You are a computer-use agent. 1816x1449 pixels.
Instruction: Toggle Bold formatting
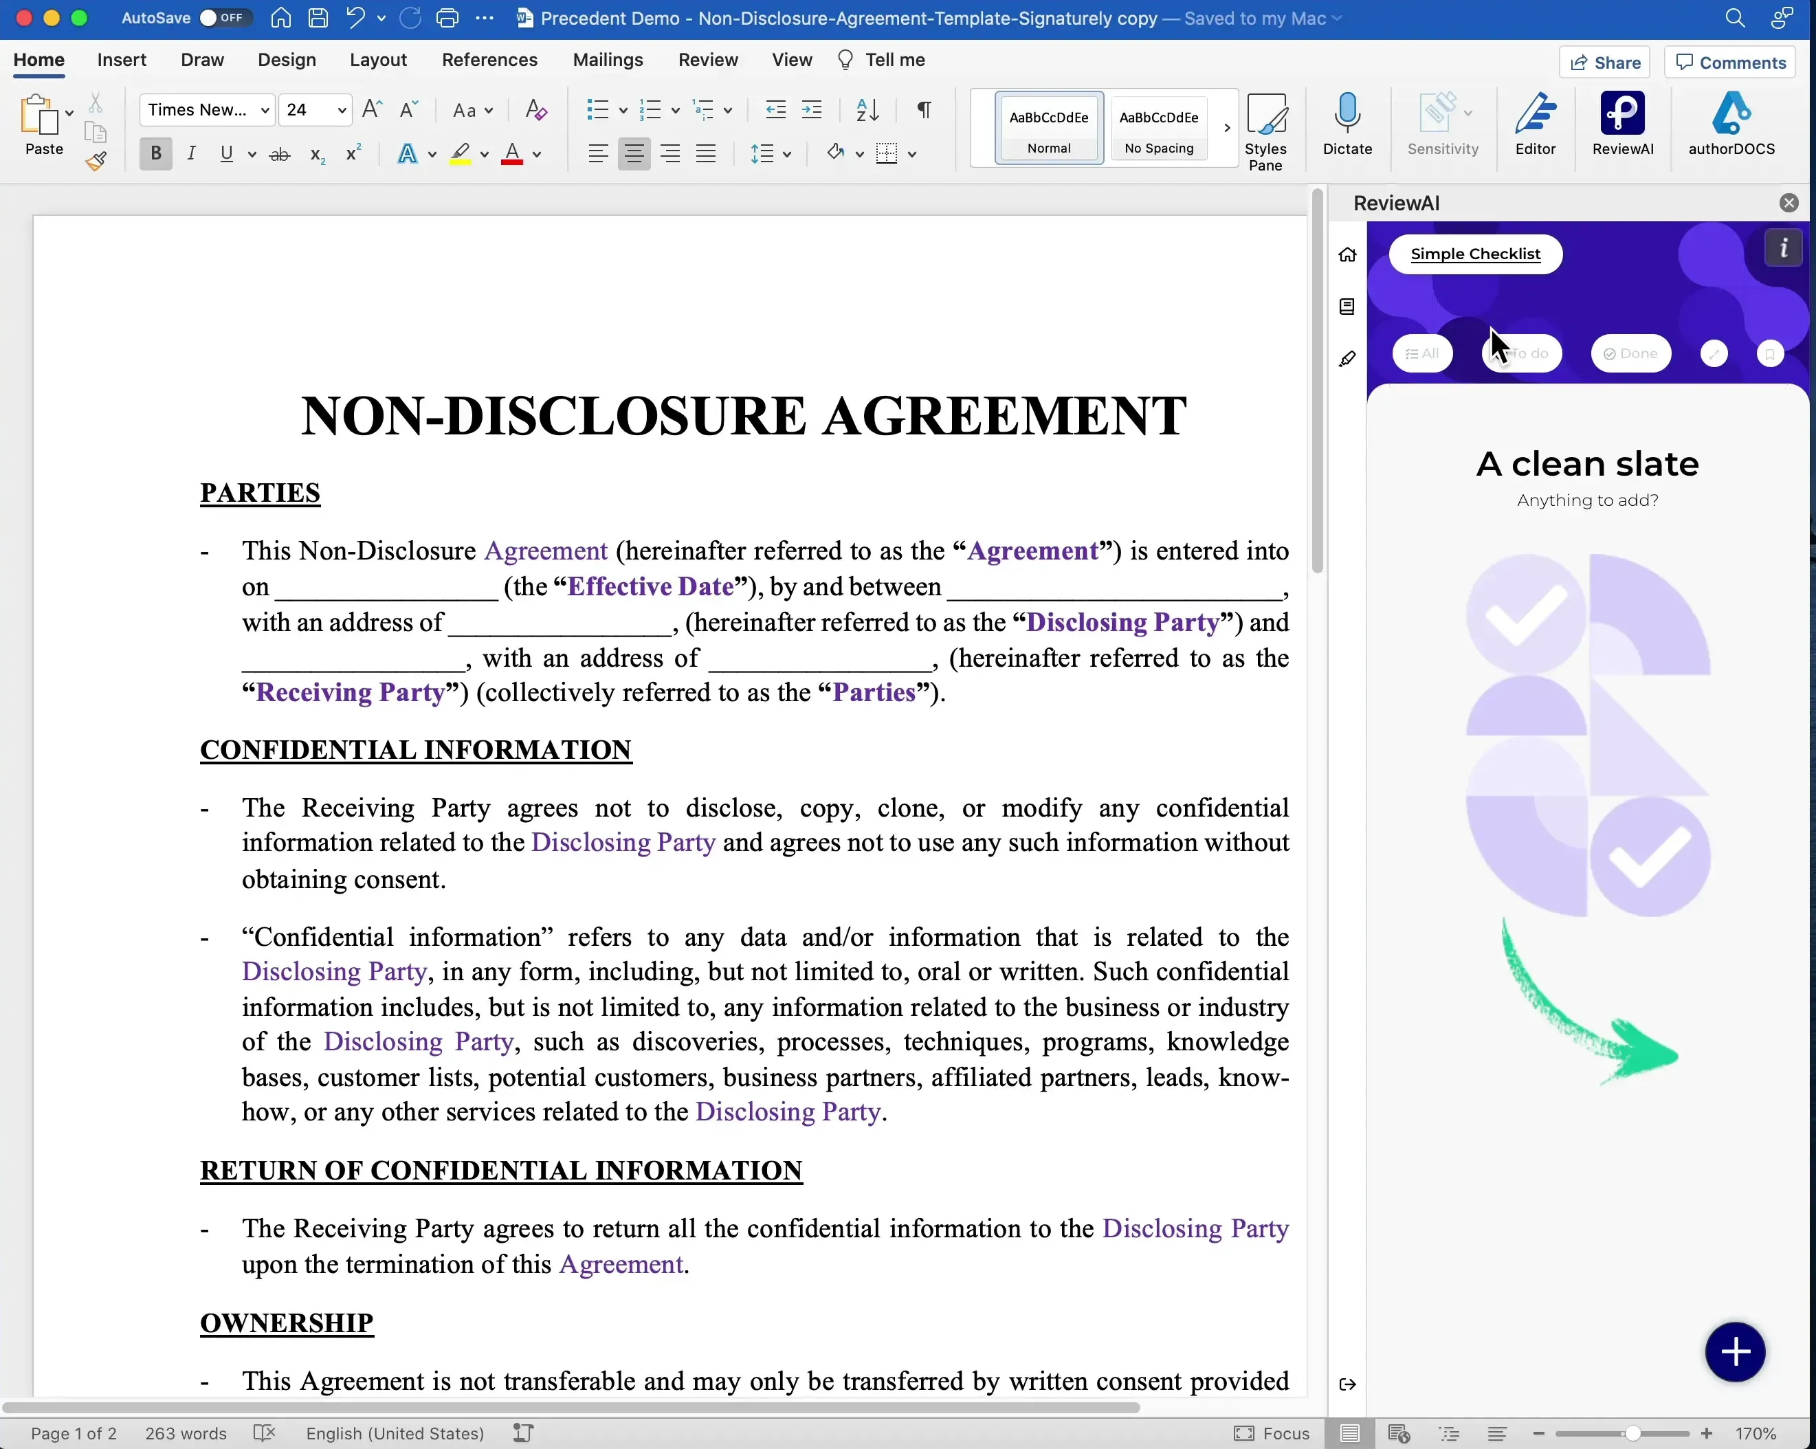(155, 153)
